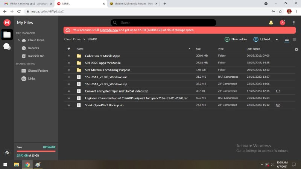Expand the Cloud Drive tree arrow
The width and height of the screenshot is (301, 169).
(x=19, y=40)
